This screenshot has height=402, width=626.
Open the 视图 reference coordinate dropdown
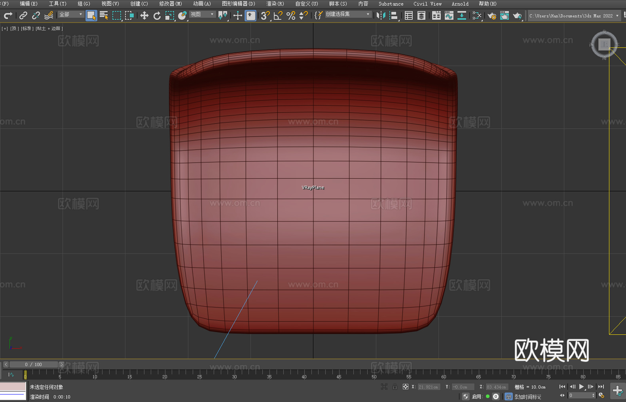[x=202, y=14]
